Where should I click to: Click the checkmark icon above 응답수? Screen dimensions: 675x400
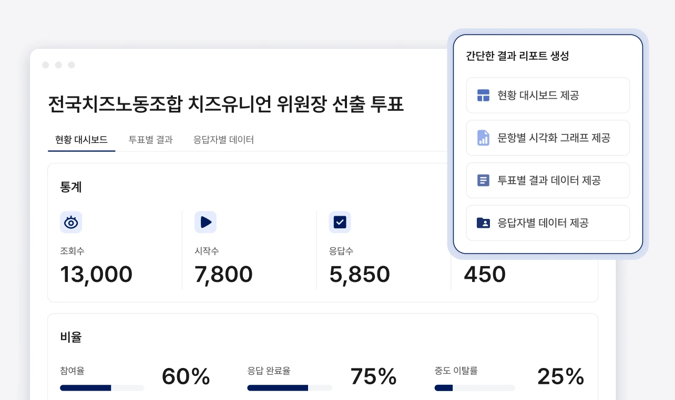tap(340, 222)
